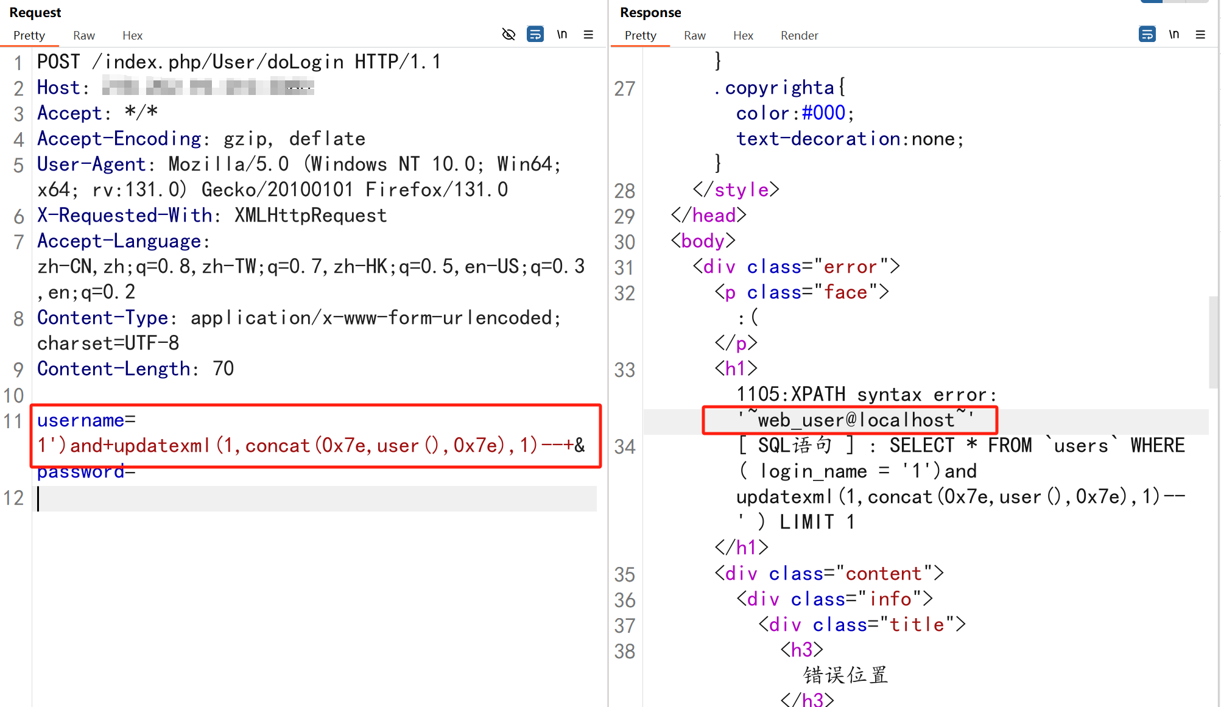The image size is (1221, 707).
Task: Switch to Hex tab in Response
Action: pyautogui.click(x=743, y=35)
